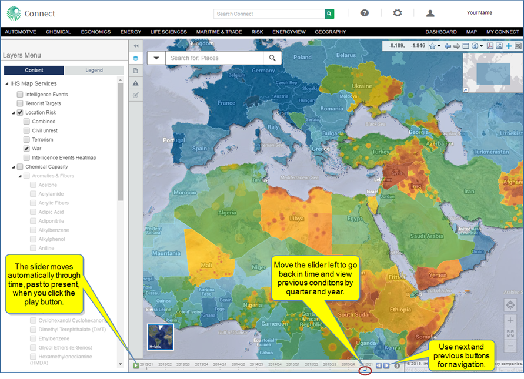
Task: Open the help question mark icon
Action: click(365, 13)
